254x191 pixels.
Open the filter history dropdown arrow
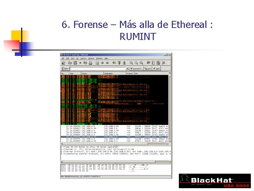[128, 69]
